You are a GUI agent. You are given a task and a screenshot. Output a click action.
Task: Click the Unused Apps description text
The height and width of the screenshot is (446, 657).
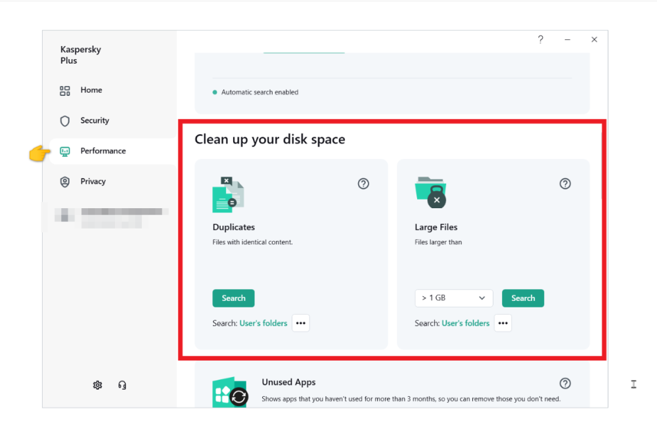(411, 399)
